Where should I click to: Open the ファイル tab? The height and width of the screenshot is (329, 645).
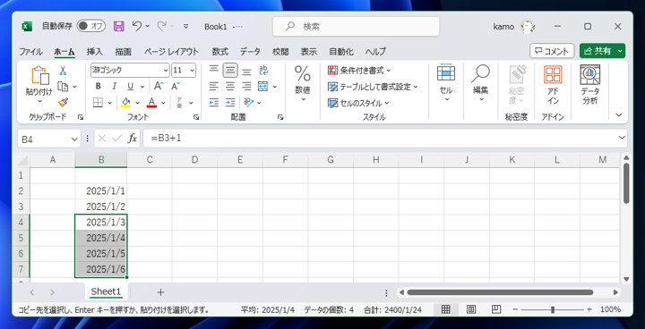30,52
